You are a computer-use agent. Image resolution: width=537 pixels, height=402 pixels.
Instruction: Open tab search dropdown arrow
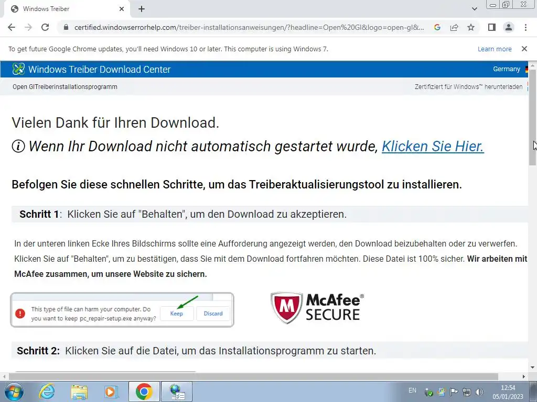(x=474, y=9)
